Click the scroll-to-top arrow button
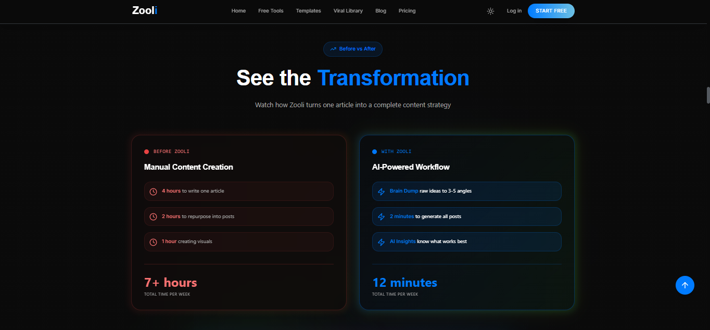 [685, 285]
